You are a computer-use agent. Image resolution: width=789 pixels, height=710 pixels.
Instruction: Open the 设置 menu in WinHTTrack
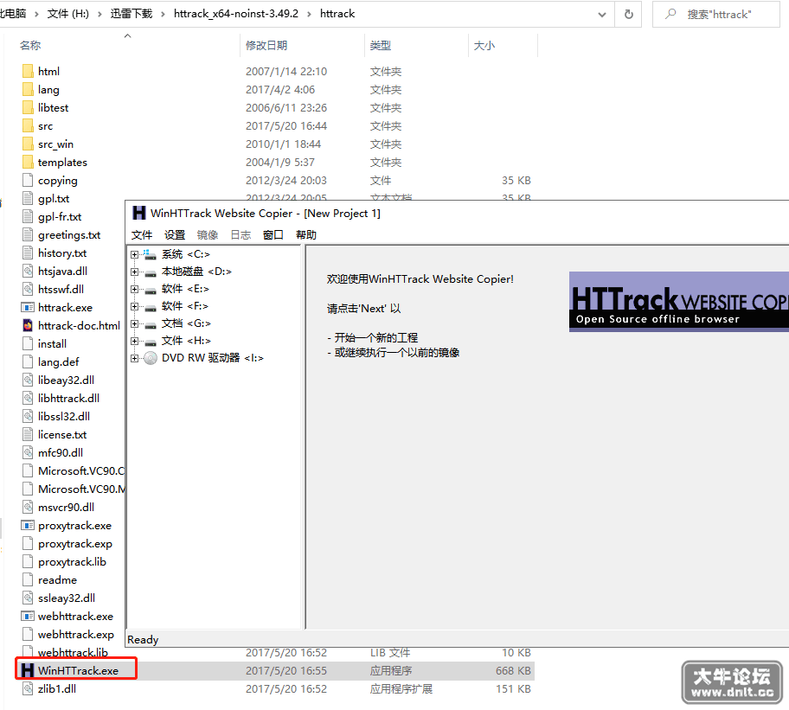pos(175,235)
